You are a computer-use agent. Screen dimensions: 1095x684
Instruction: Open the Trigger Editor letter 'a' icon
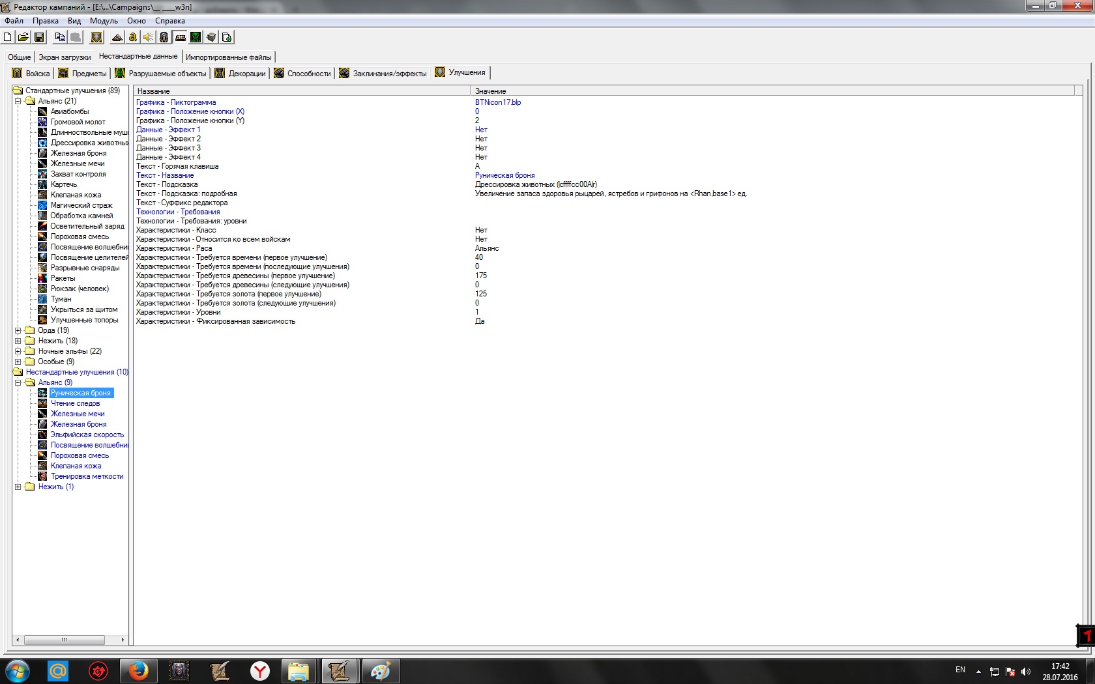tap(133, 37)
